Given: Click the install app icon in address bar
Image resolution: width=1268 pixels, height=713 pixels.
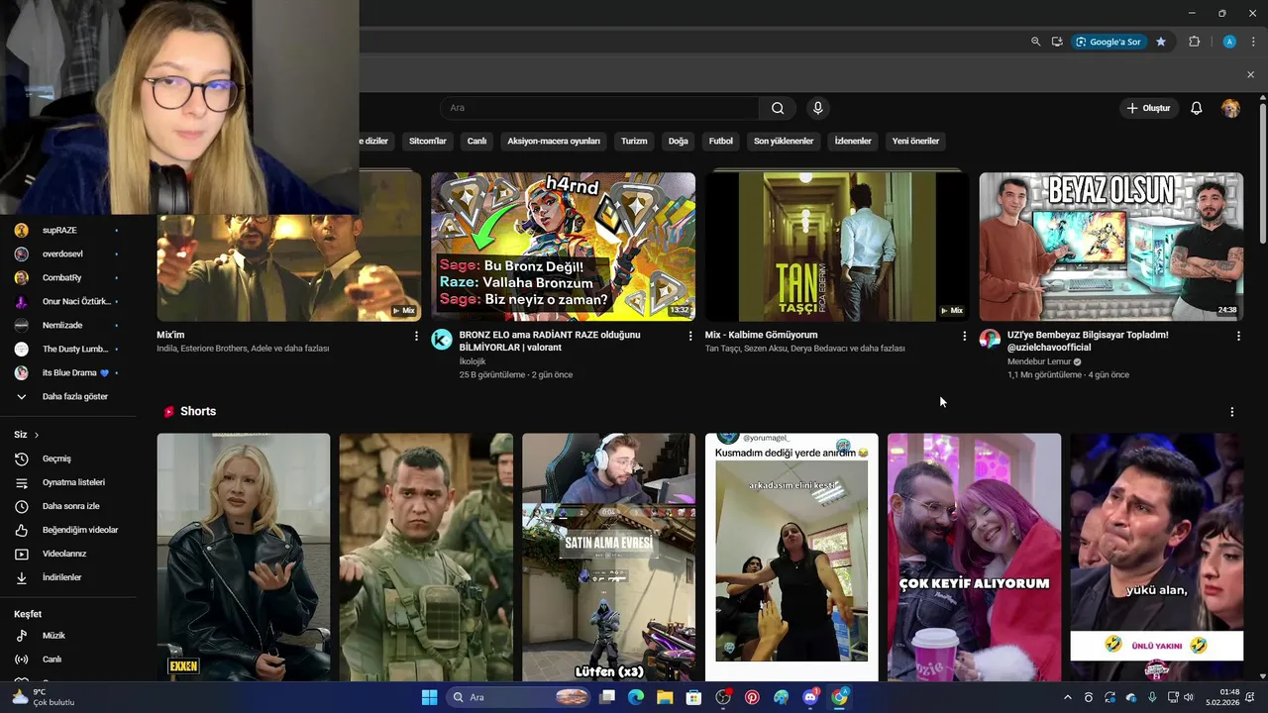Looking at the screenshot, I should tap(1057, 42).
